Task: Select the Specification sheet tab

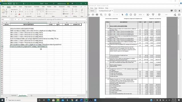Action: coord(23,95)
